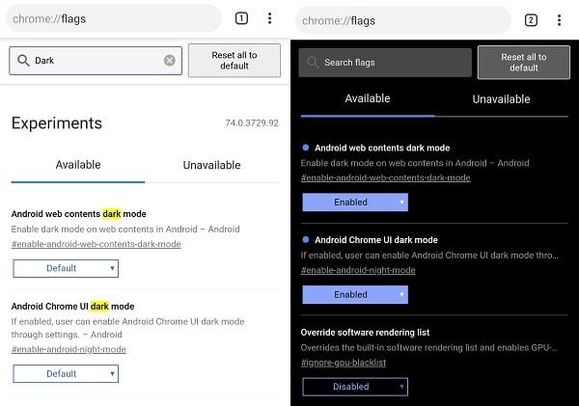The height and width of the screenshot is (406, 579).
Task: Open #enable-android-night-mode link in dark window
Action: [358, 270]
